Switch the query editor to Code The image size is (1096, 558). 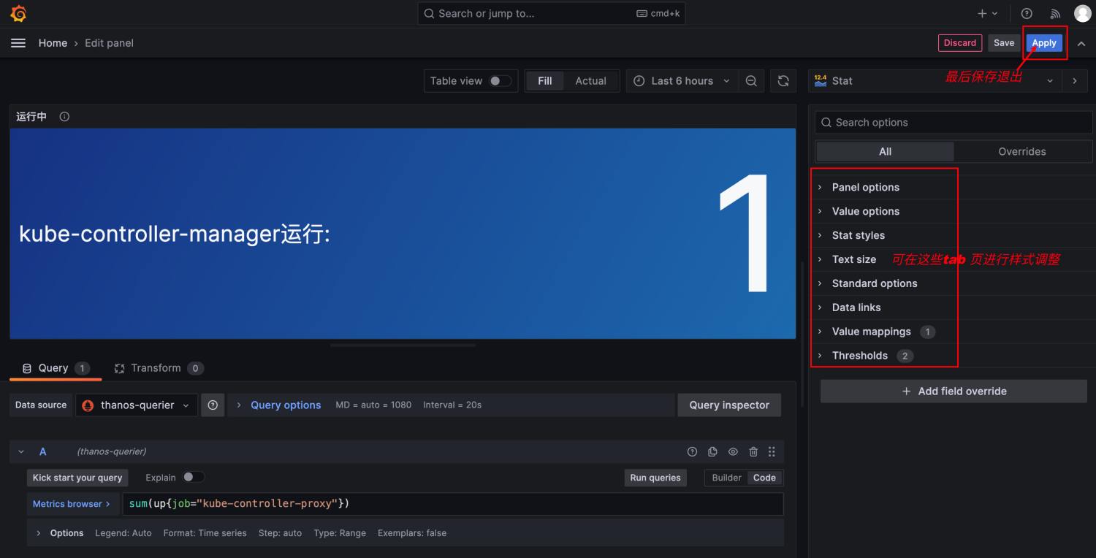pyautogui.click(x=764, y=478)
